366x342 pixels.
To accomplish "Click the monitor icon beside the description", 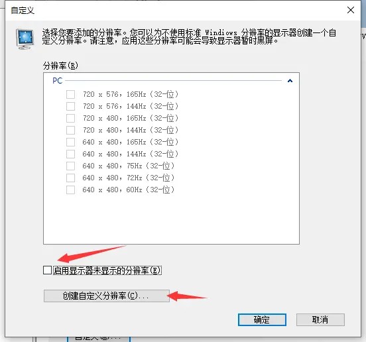I will click(x=25, y=39).
